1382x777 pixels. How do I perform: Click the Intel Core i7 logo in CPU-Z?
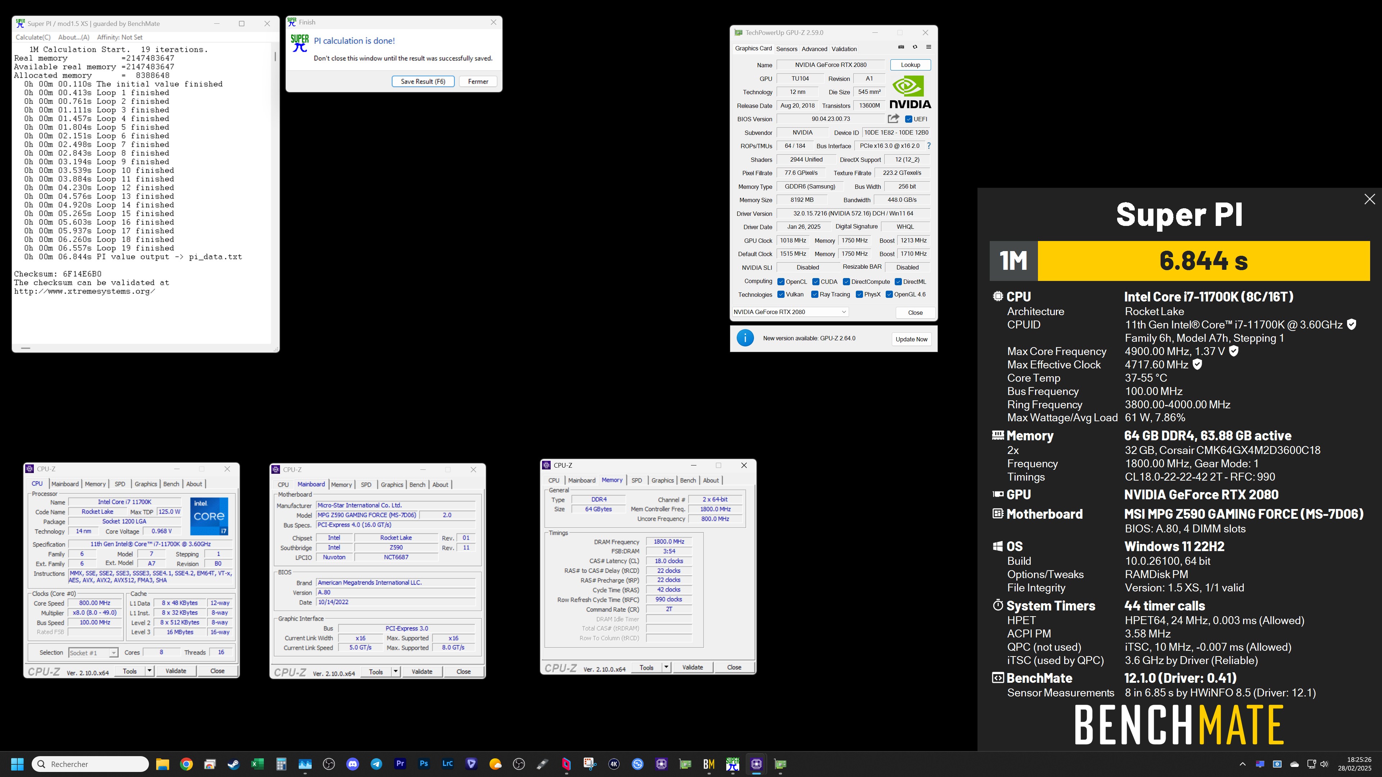pyautogui.click(x=209, y=516)
